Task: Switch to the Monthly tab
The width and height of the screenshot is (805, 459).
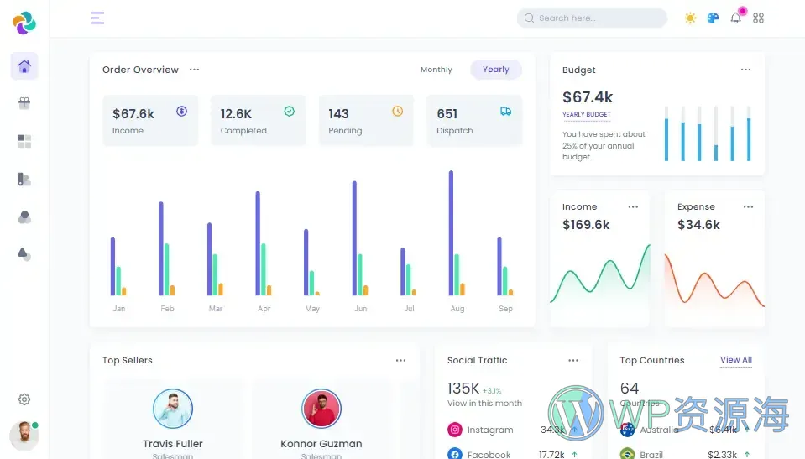Action: pyautogui.click(x=436, y=70)
